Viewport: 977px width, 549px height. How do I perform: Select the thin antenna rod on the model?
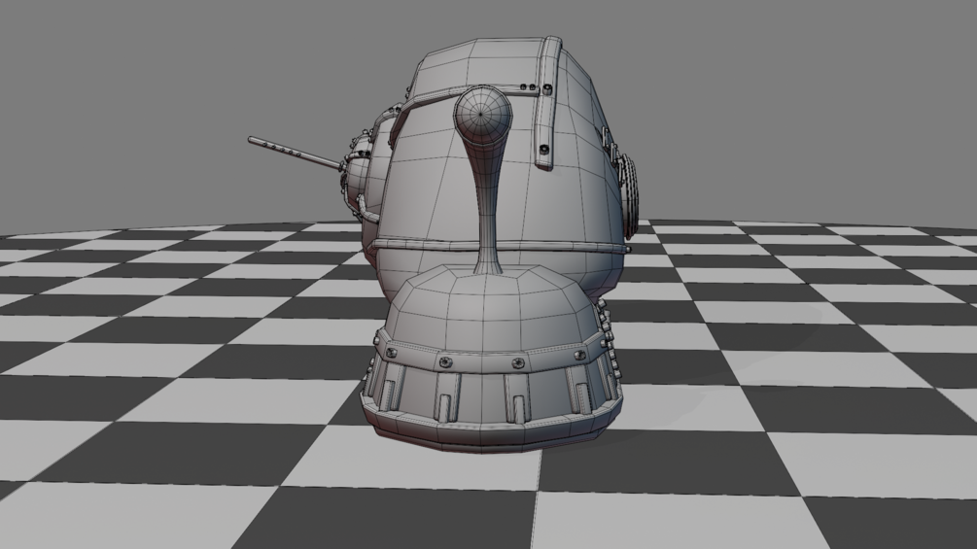[295, 153]
